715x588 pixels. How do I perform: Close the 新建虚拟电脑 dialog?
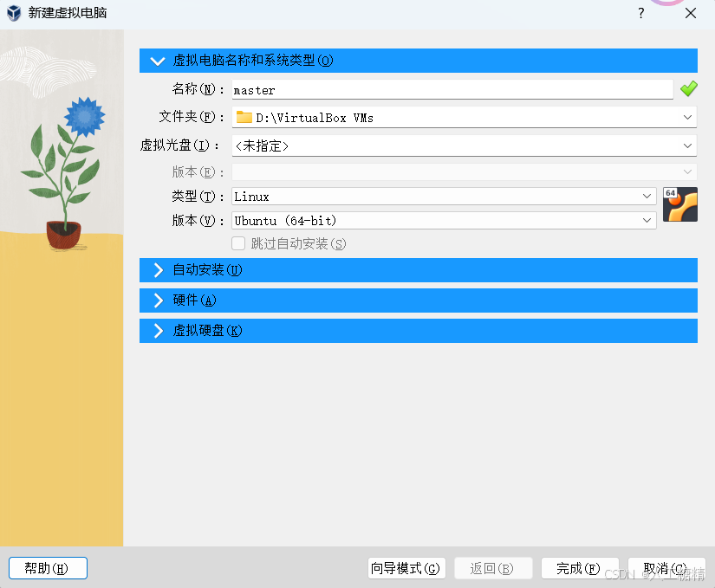691,13
